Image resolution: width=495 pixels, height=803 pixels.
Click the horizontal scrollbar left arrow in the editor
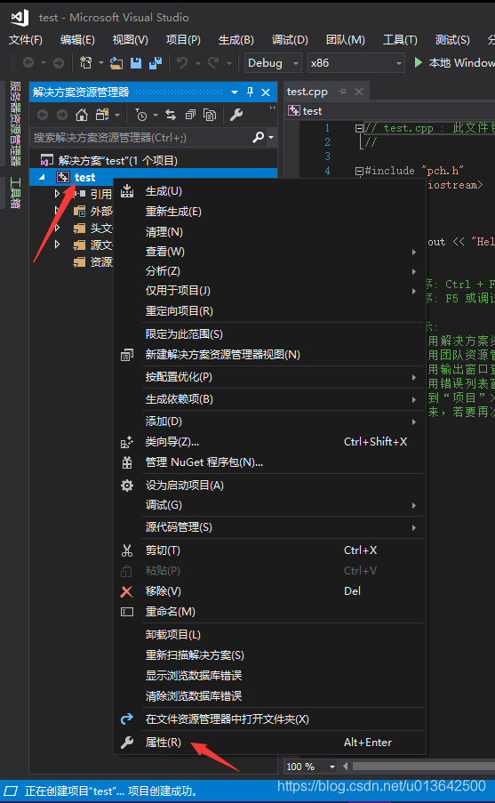pos(346,767)
